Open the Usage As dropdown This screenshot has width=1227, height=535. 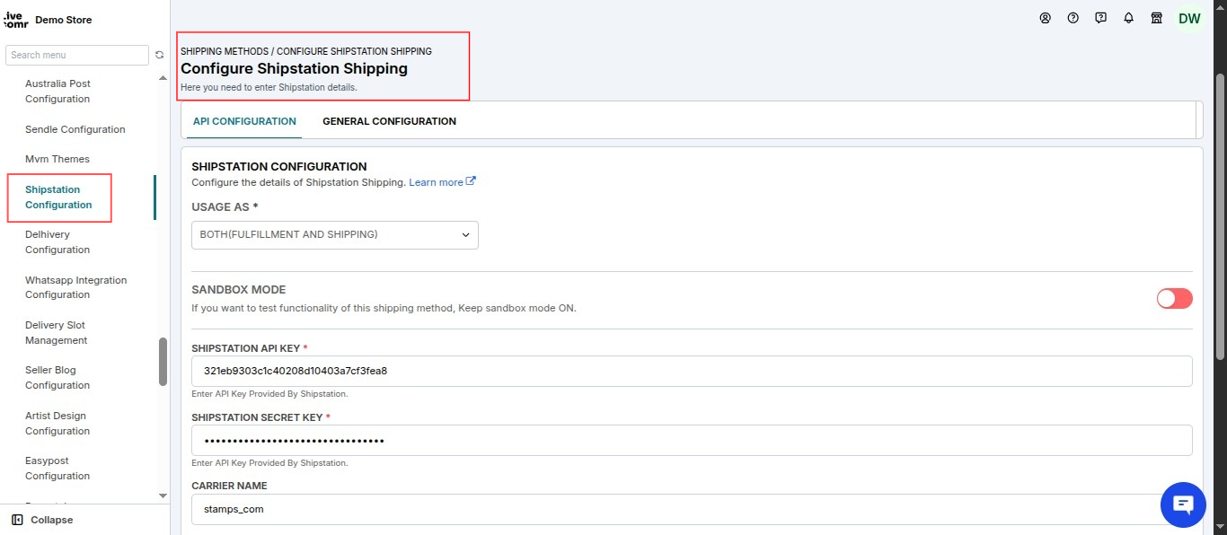[335, 234]
